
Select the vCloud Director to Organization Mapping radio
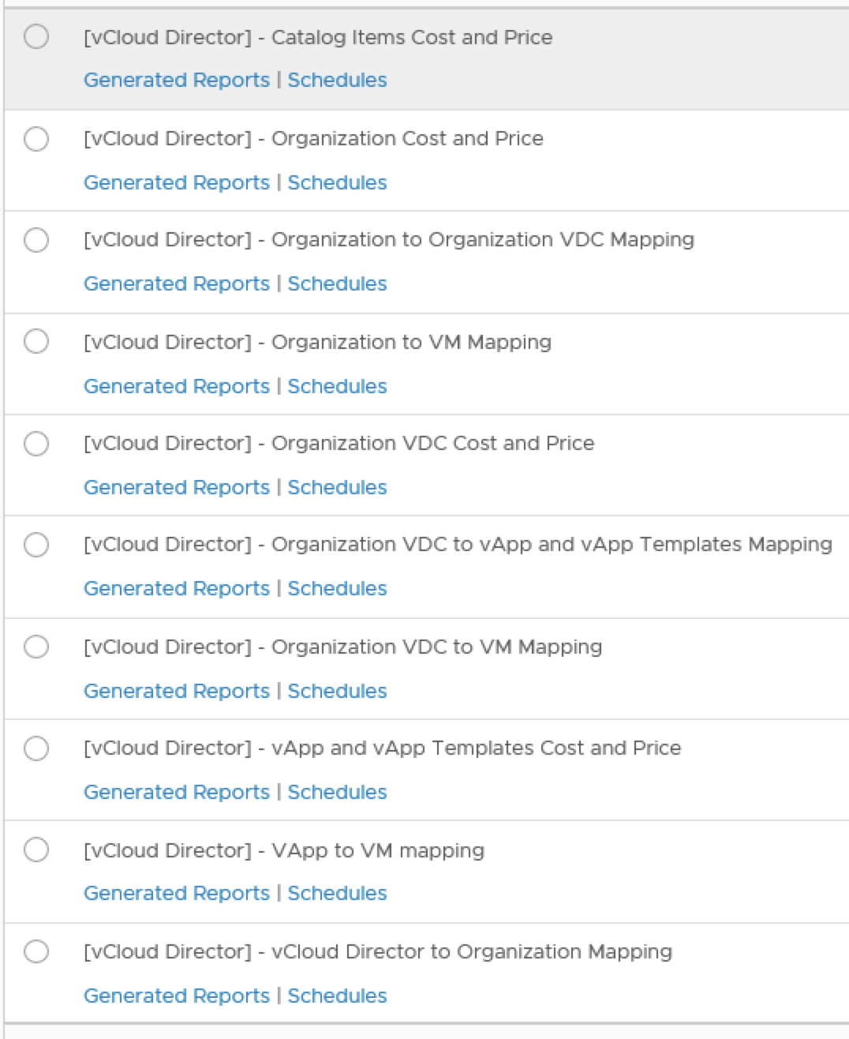36,951
